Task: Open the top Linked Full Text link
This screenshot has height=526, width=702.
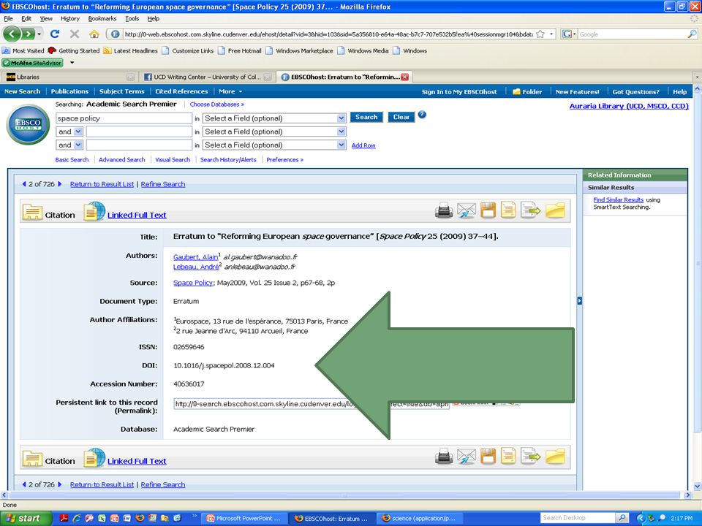Action: click(x=137, y=215)
